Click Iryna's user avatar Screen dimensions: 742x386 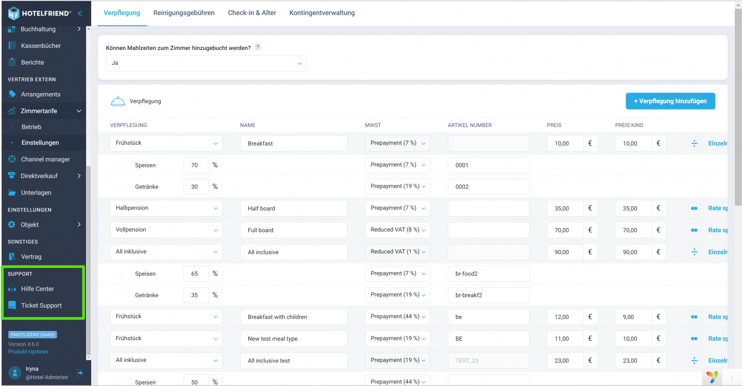coord(14,373)
